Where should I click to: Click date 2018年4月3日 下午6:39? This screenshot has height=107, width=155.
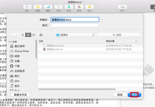coord(119,49)
